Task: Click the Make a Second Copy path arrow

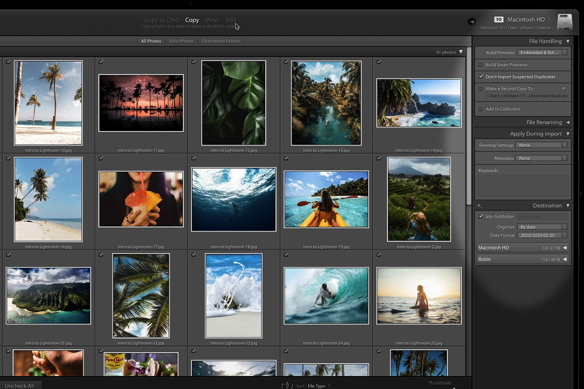Action: point(564,88)
